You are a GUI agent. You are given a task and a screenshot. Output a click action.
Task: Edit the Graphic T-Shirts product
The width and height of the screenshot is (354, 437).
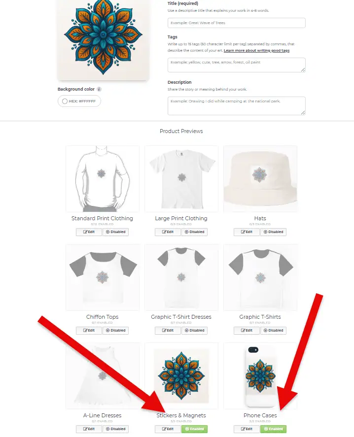tap(247, 331)
